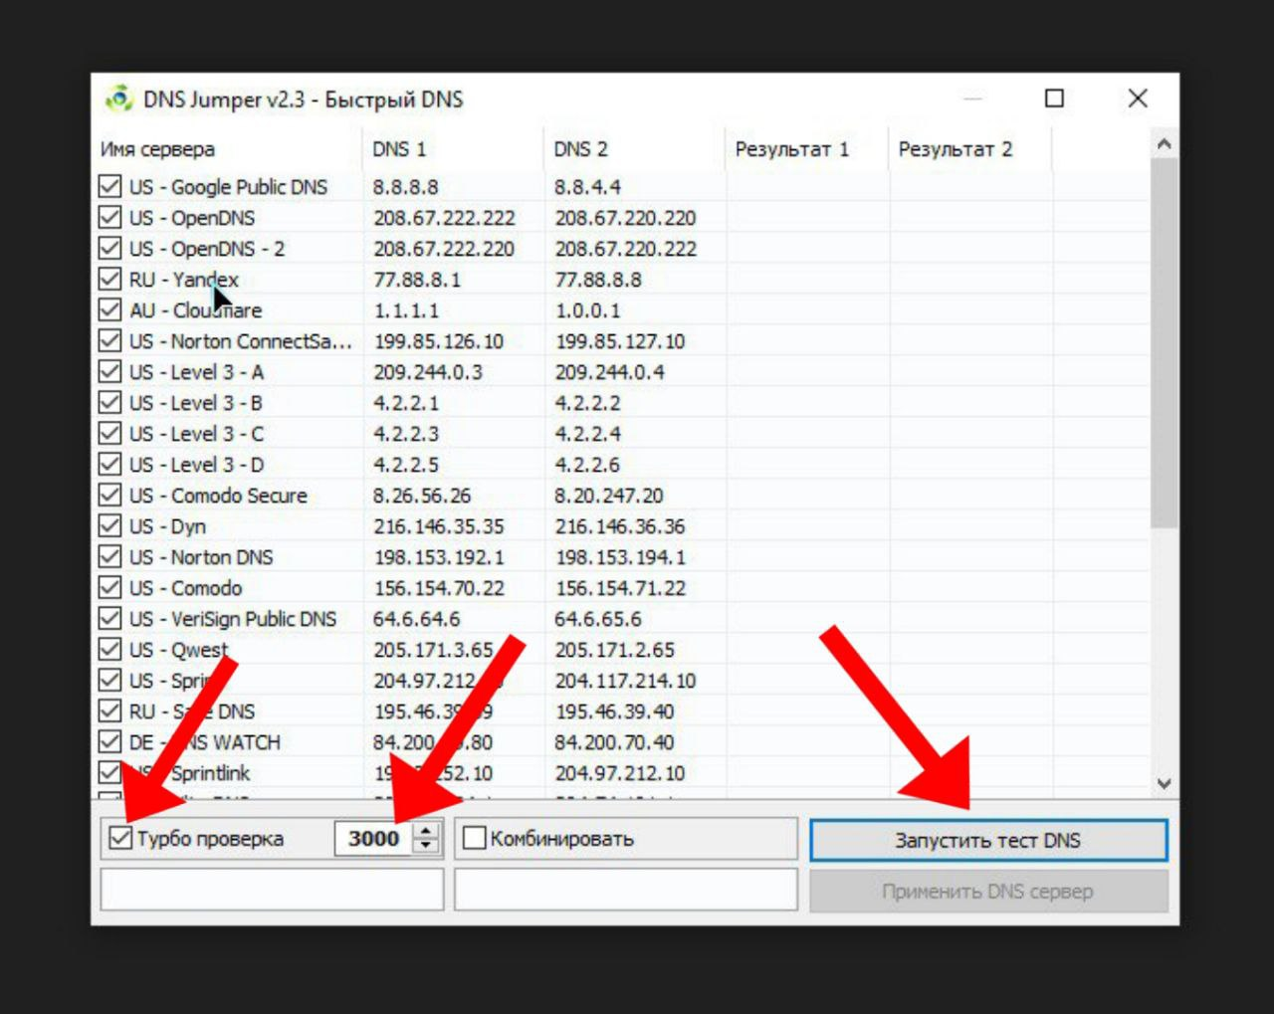Screen dimensions: 1274x1014
Task: Toggle the AU - Cloudflare checkbox
Action: (x=110, y=309)
